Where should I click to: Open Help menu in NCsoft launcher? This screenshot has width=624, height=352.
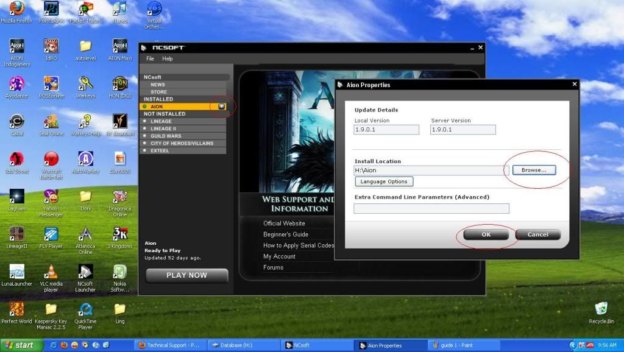click(x=167, y=58)
